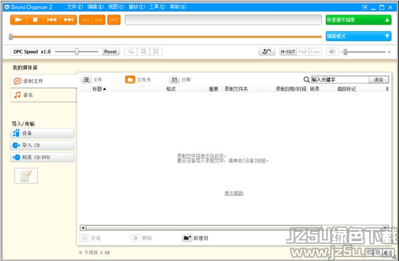Click the 刻录 CD/DVD button
This screenshot has height=261, width=399.
point(42,157)
